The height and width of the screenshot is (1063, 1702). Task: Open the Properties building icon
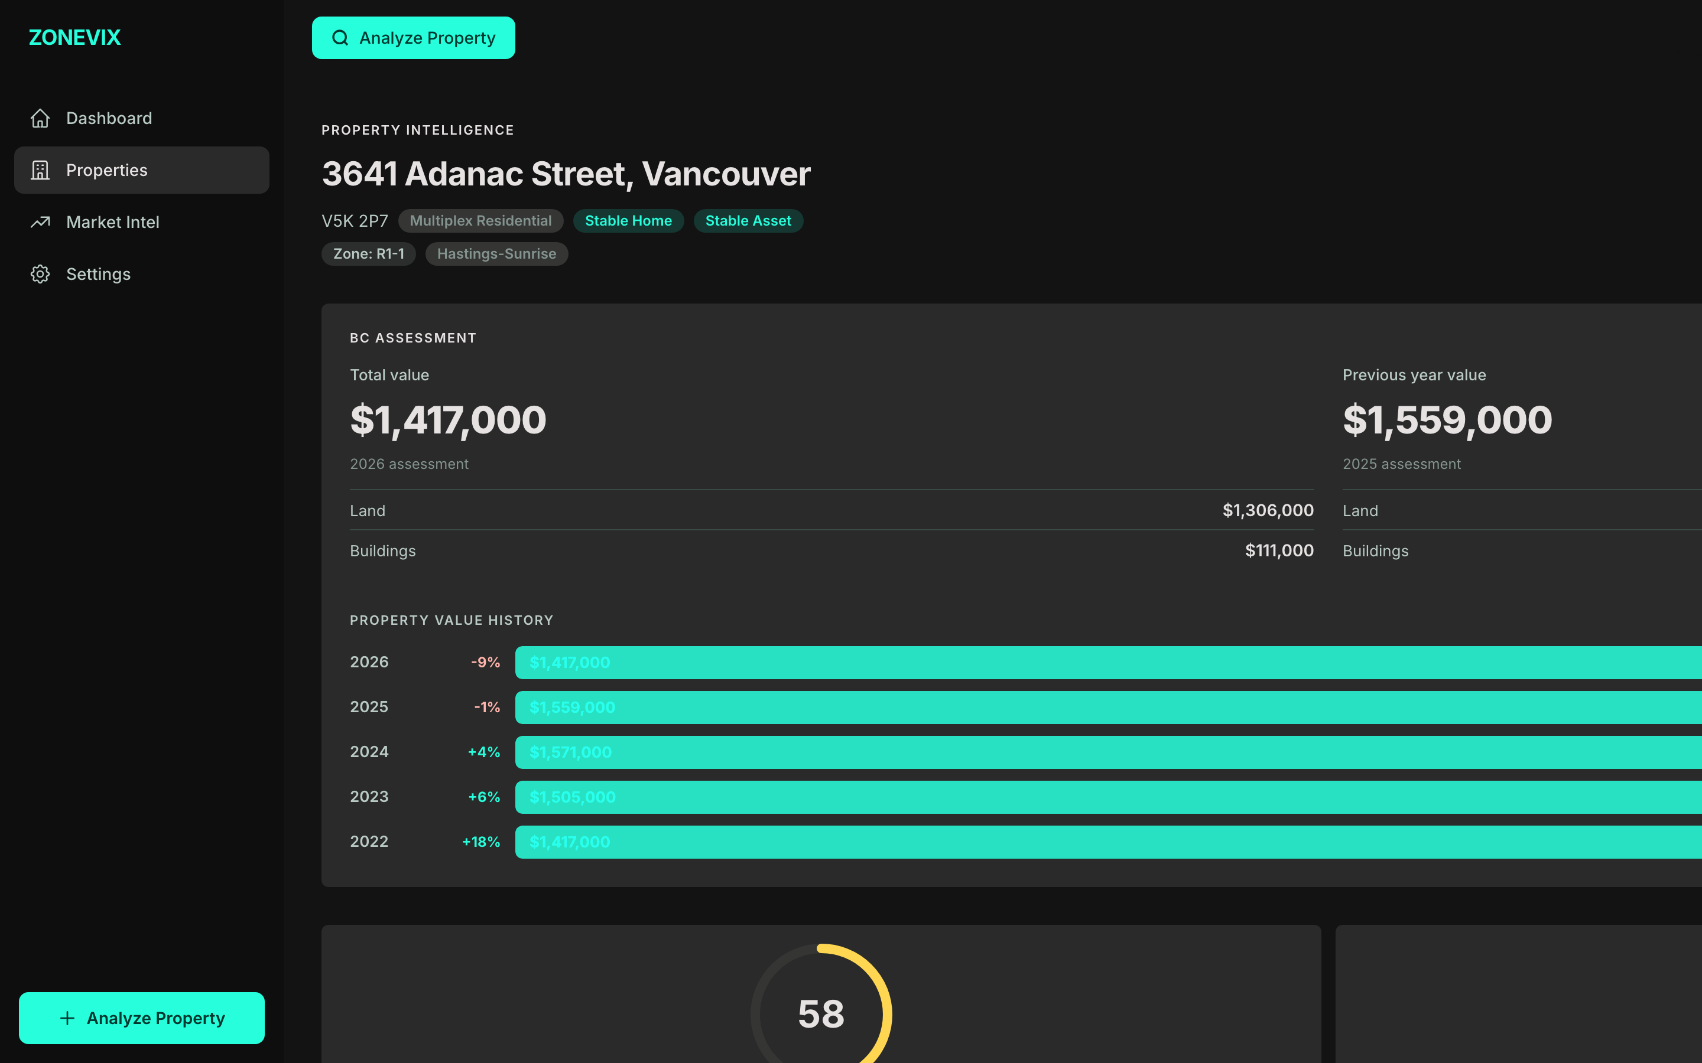[40, 169]
